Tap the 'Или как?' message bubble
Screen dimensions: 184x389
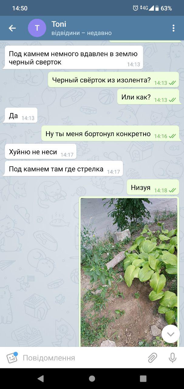[148, 97]
